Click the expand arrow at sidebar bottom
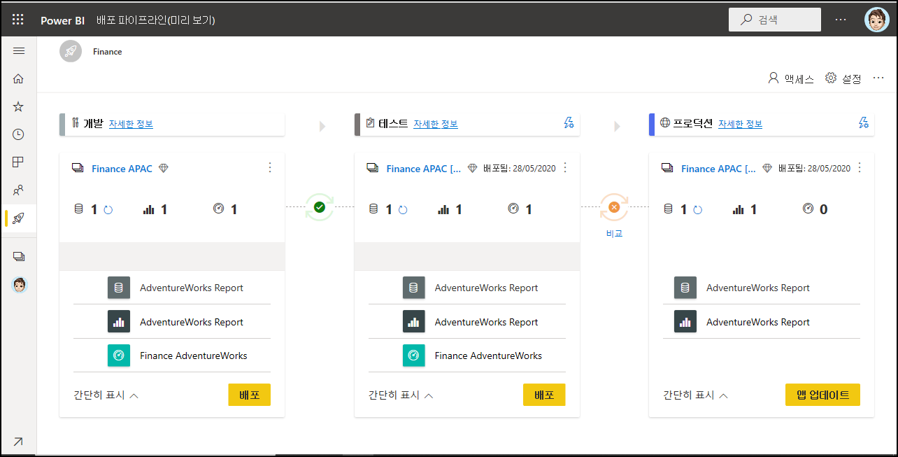The image size is (898, 457). (18, 441)
